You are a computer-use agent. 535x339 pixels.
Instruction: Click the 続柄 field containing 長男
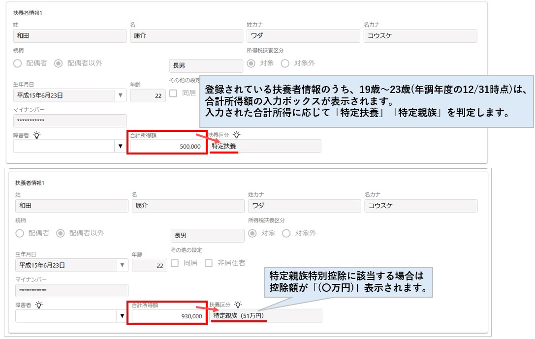pyautogui.click(x=206, y=65)
